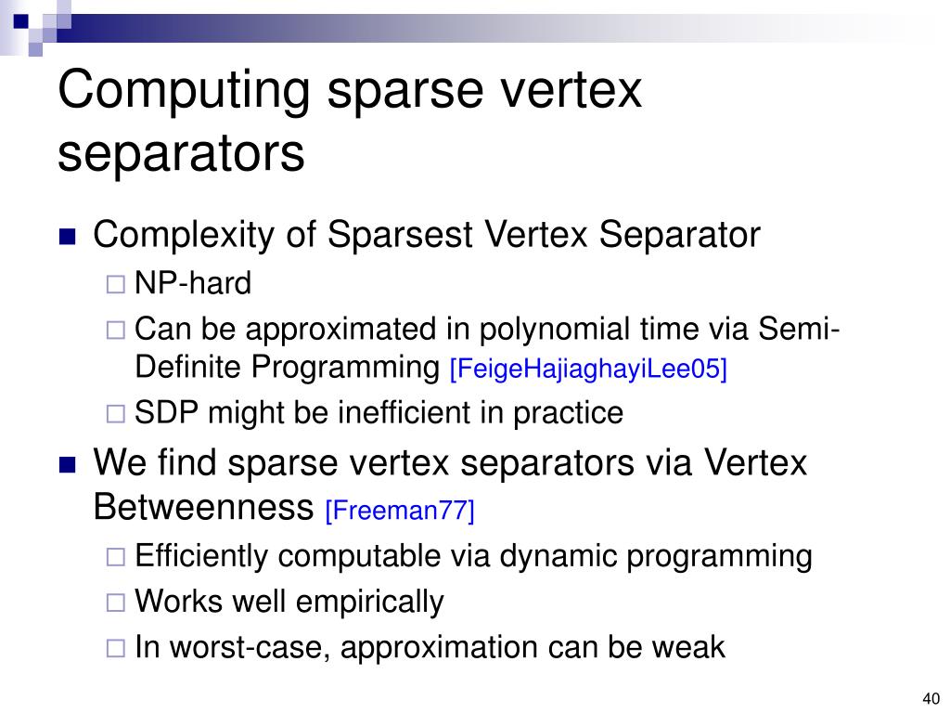950x713 pixels.
Task: Click the [Freeman77] citation link
Action: pyautogui.click(x=399, y=510)
